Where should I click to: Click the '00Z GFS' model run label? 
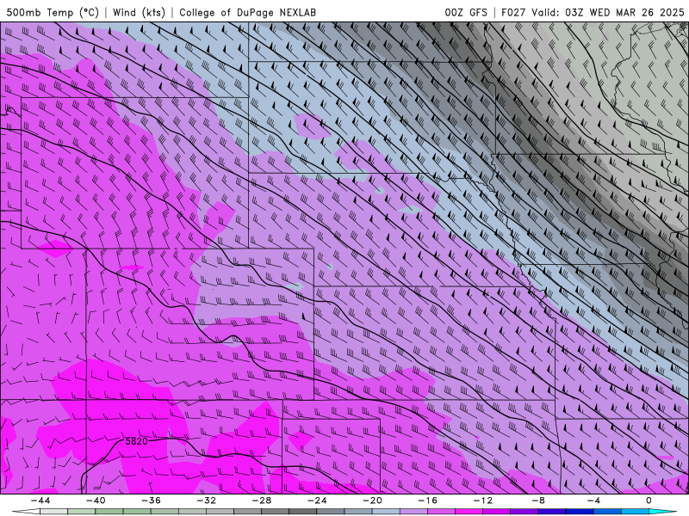coord(466,12)
